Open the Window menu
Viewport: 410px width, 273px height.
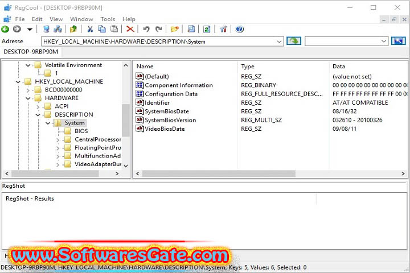click(81, 19)
